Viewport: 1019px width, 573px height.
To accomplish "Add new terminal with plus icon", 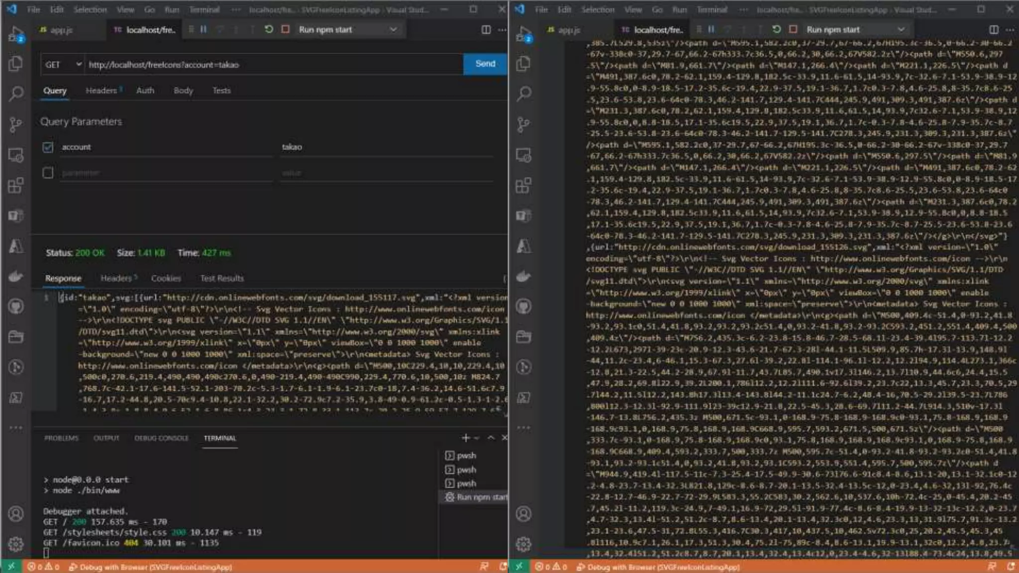I will point(466,438).
